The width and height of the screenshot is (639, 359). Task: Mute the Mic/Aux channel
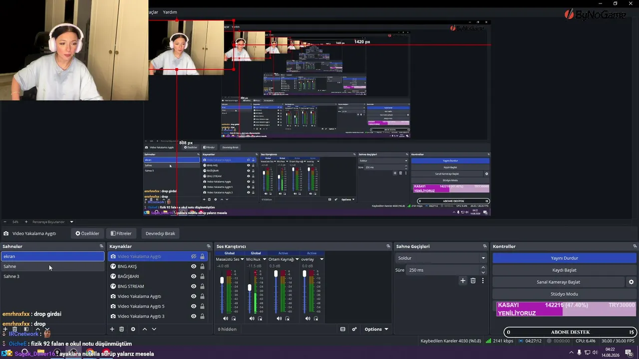(252, 319)
